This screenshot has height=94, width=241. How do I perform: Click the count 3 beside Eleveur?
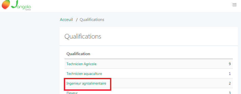point(230,93)
